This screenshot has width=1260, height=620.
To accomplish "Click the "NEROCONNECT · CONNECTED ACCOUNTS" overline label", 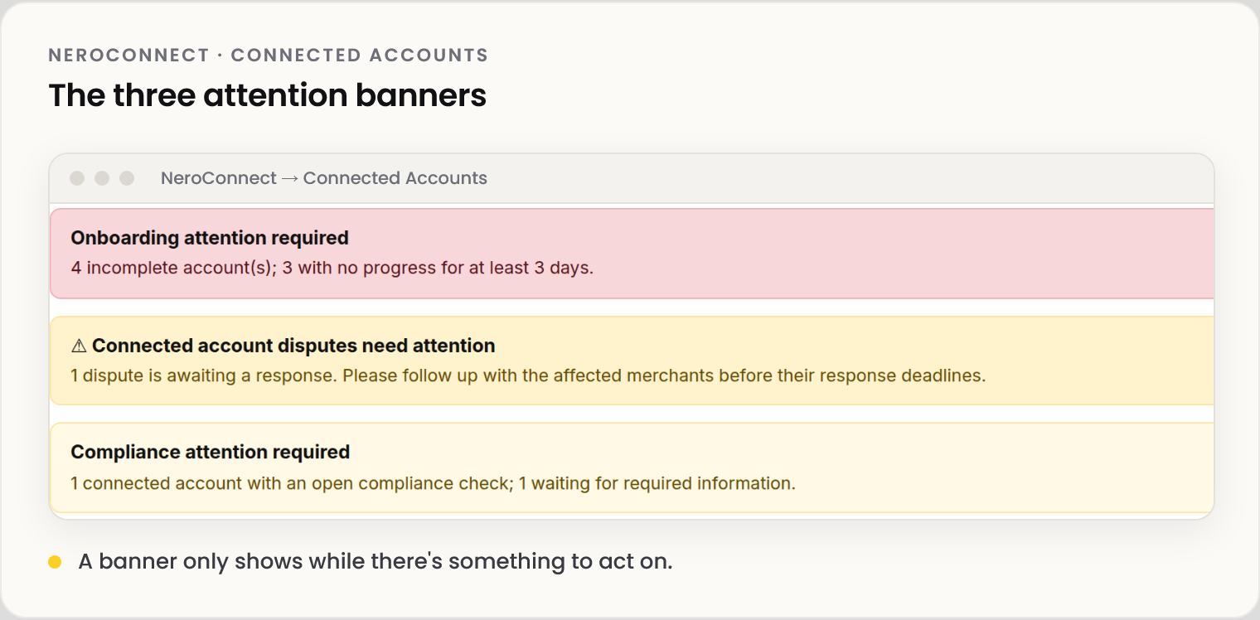I will pyautogui.click(x=269, y=56).
